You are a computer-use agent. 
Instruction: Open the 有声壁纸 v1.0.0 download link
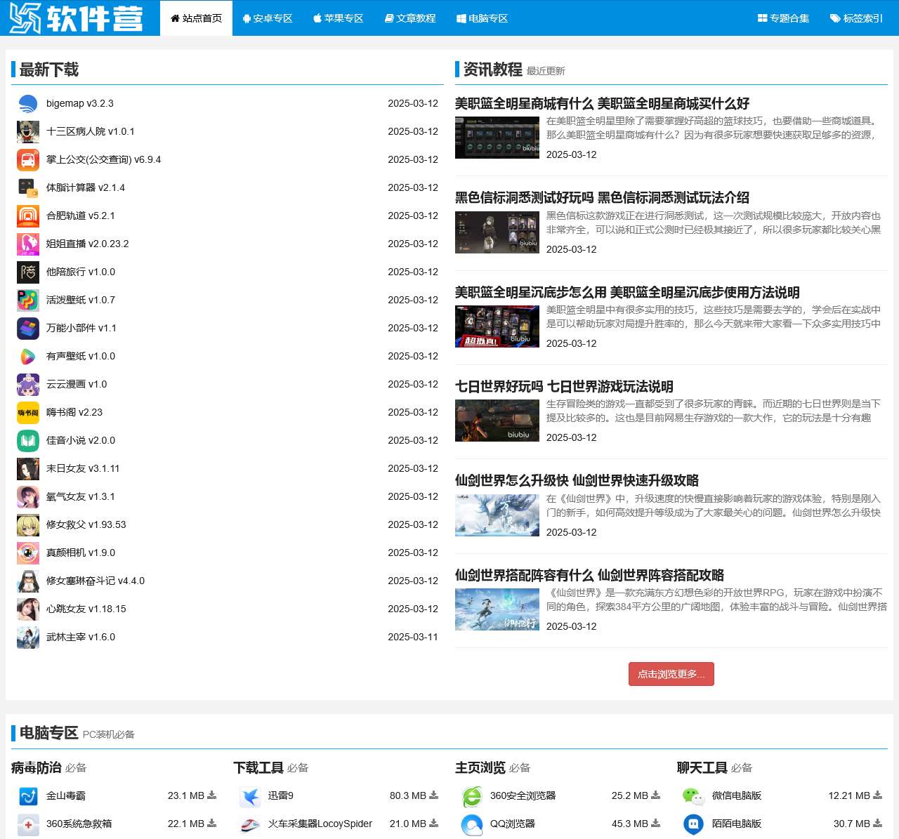click(x=81, y=357)
